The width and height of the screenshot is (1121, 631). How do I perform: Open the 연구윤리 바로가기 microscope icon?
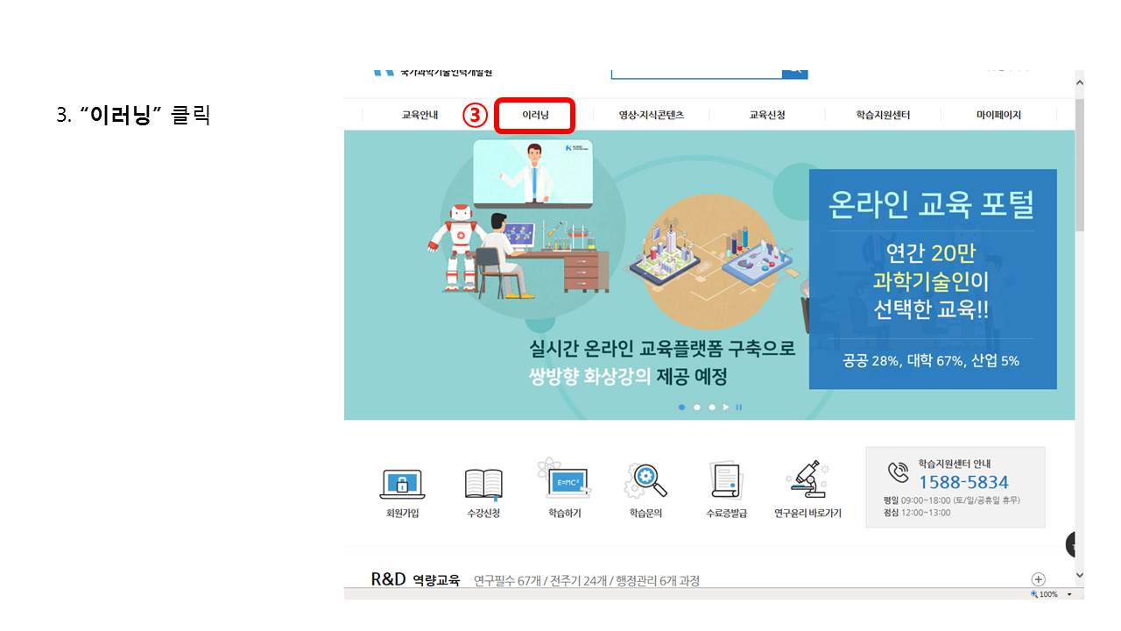click(x=807, y=479)
